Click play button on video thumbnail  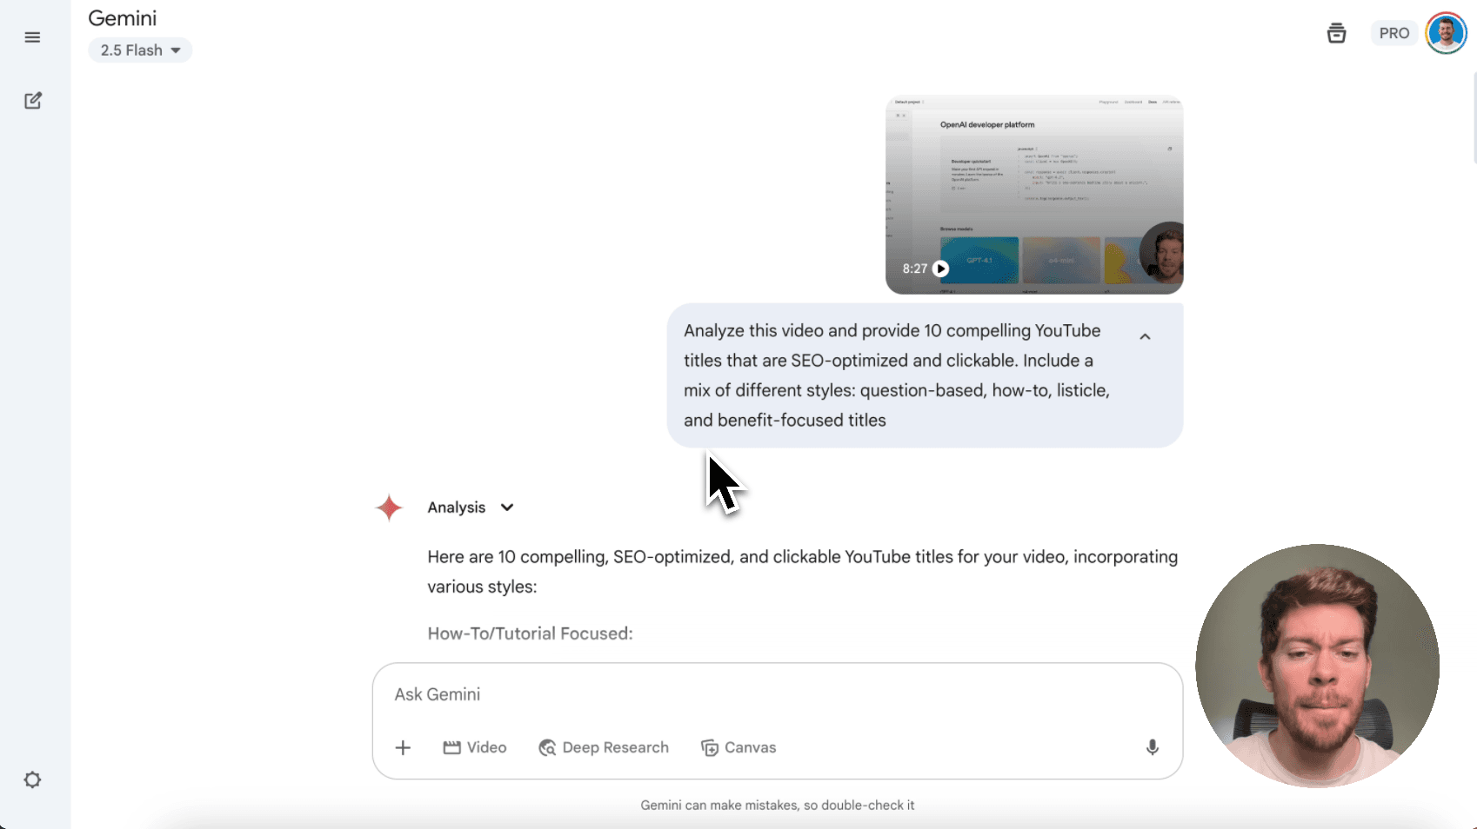tap(940, 269)
